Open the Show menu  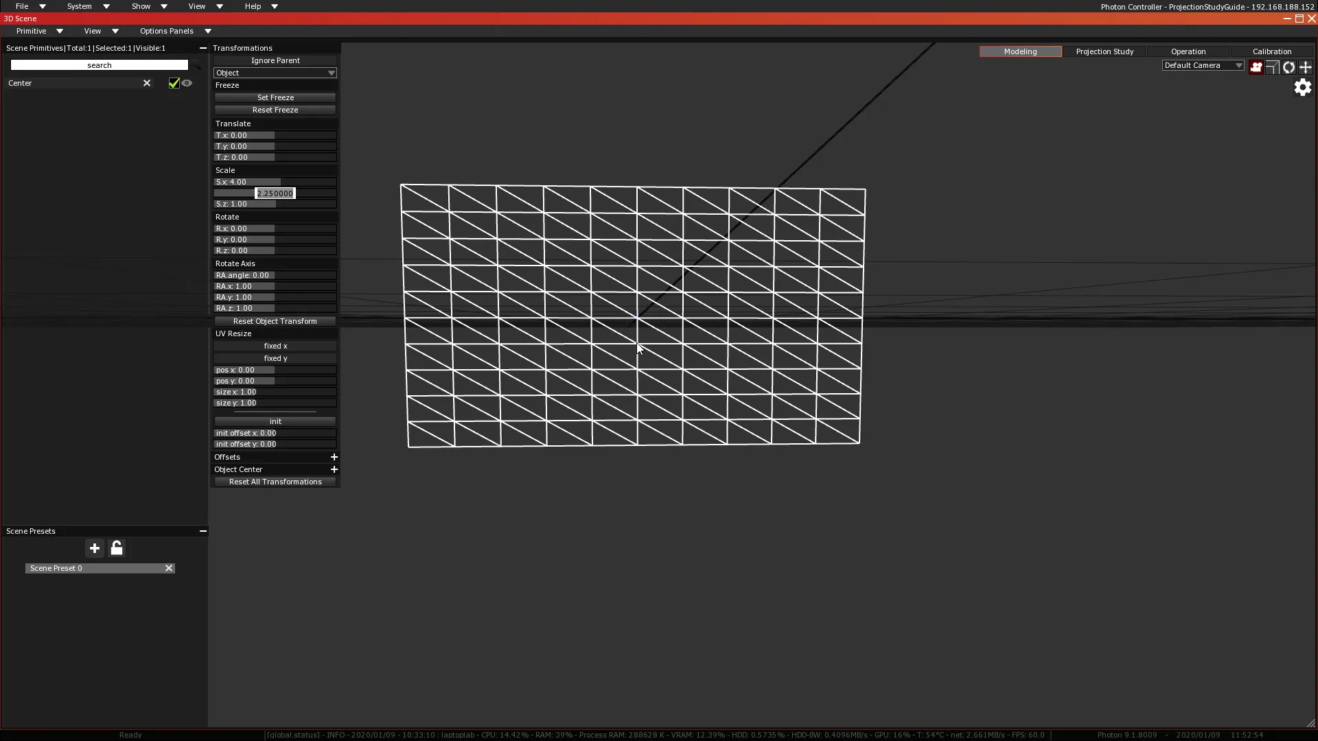pyautogui.click(x=148, y=6)
